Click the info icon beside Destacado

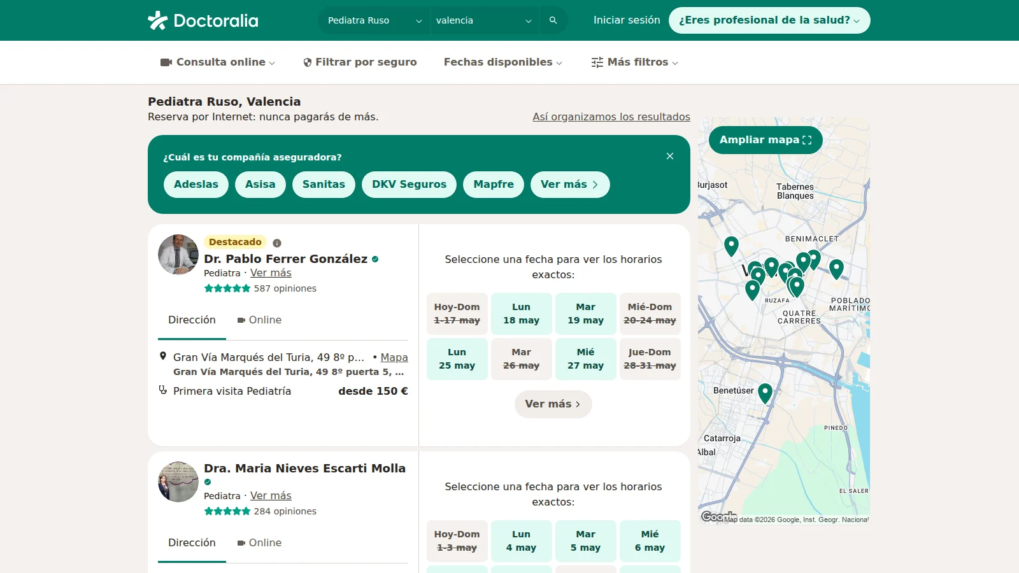[277, 243]
